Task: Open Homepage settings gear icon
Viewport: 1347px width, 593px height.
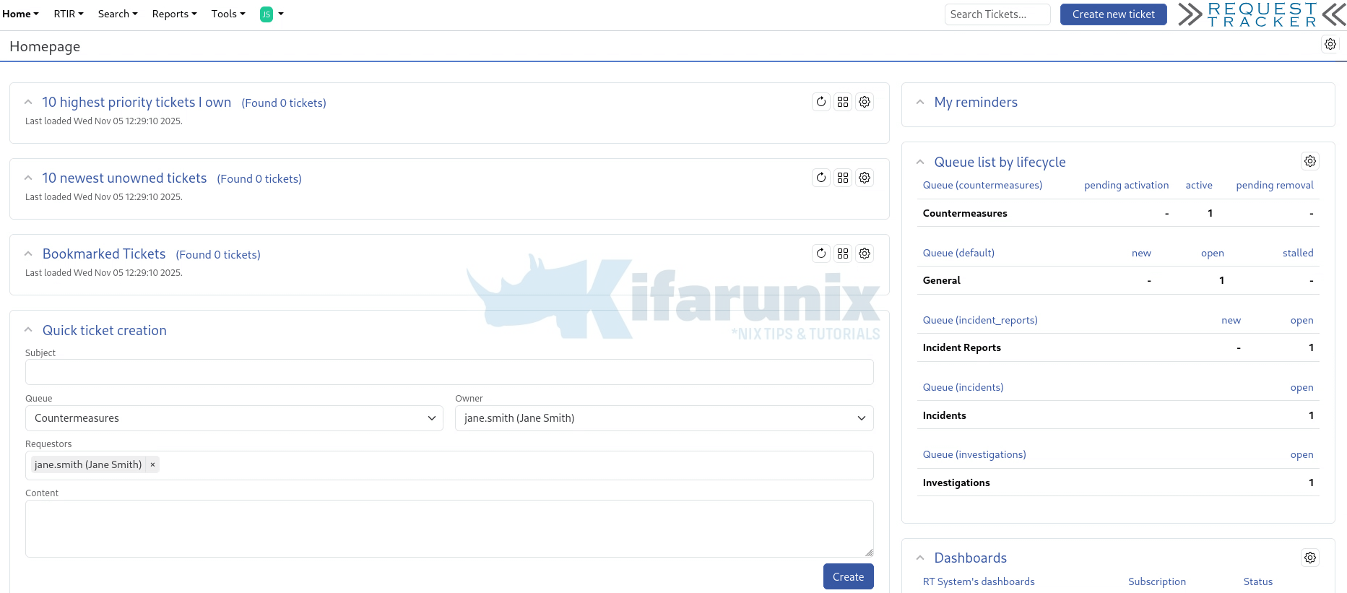Action: click(1330, 45)
